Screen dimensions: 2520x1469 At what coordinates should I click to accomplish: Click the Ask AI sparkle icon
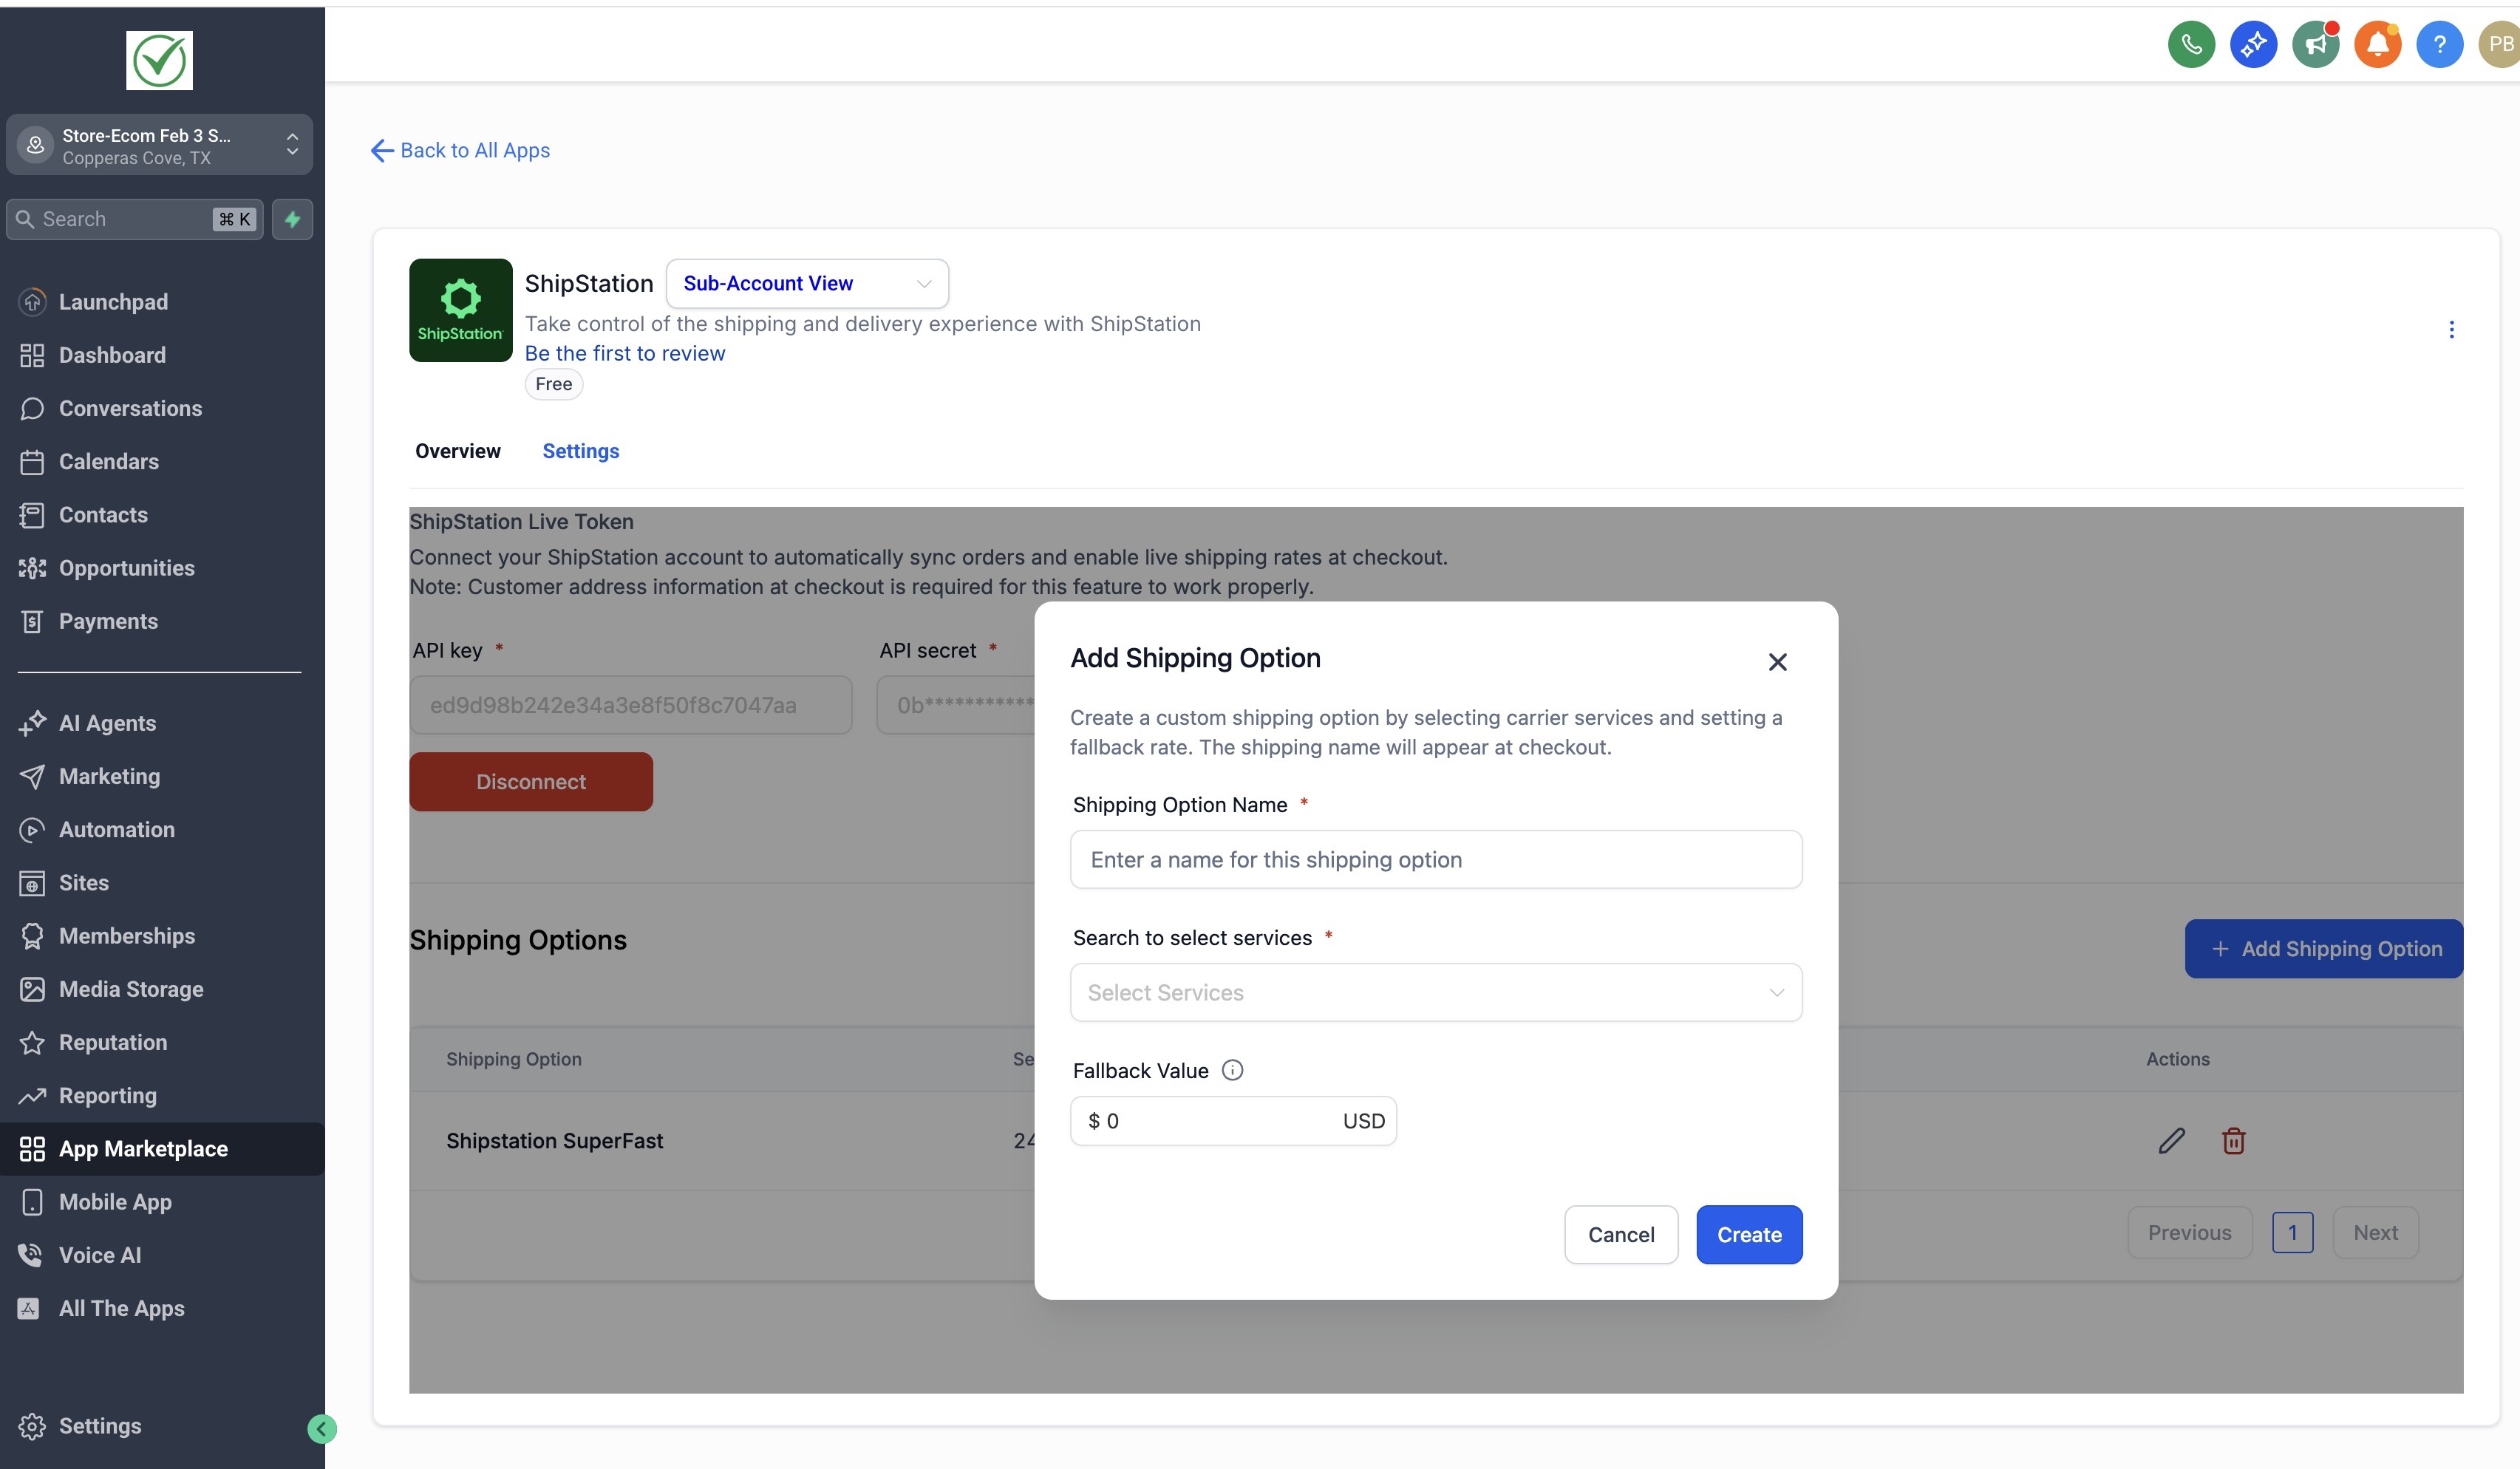(2253, 45)
